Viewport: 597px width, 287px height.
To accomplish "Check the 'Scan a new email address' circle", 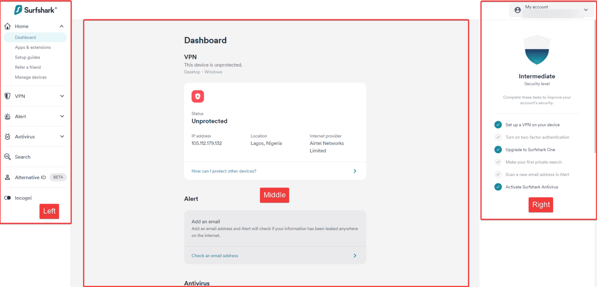I will pos(498,174).
